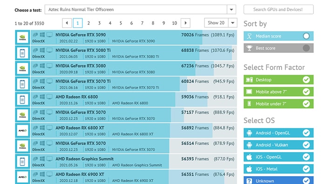Click the monitor icon in RX 6800 row
The image size is (326, 184).
tap(49, 97)
